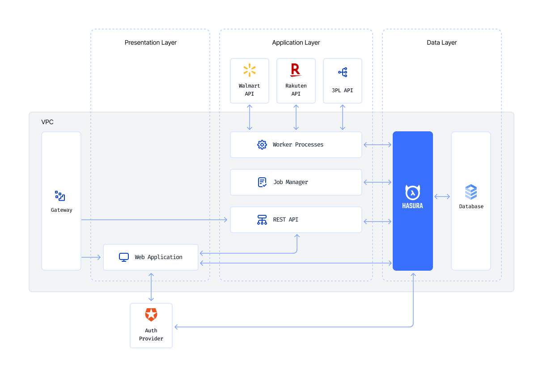The width and height of the screenshot is (543, 377).
Task: Click the Worker Processes gear icon
Action: (262, 145)
